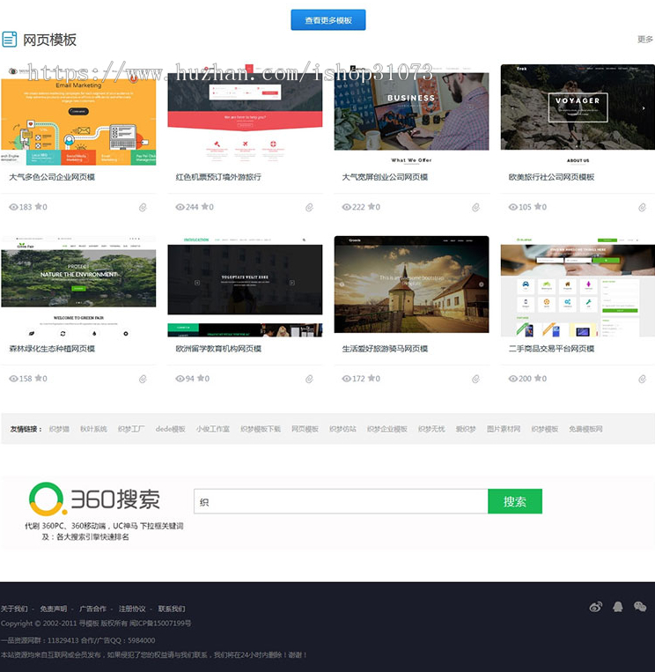655x672 pixels.
Task: Open footer link 关于我们
Action: [x=14, y=609]
